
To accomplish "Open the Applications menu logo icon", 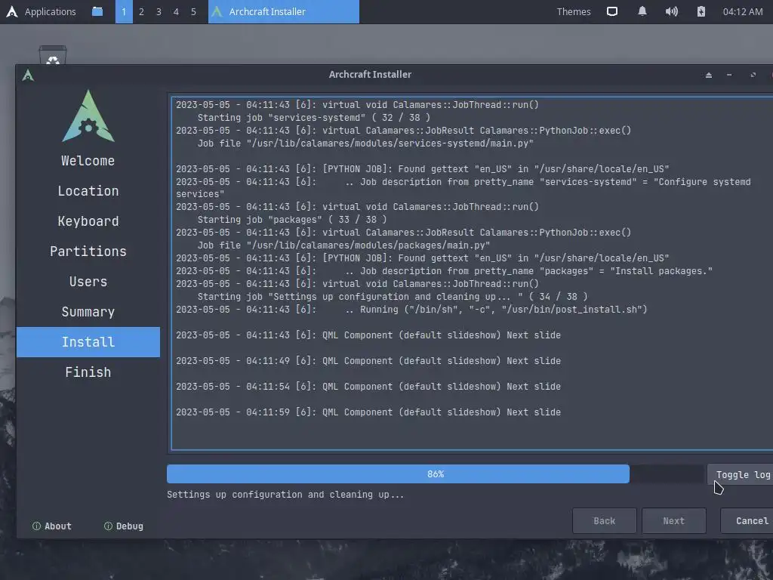I will pos(12,11).
